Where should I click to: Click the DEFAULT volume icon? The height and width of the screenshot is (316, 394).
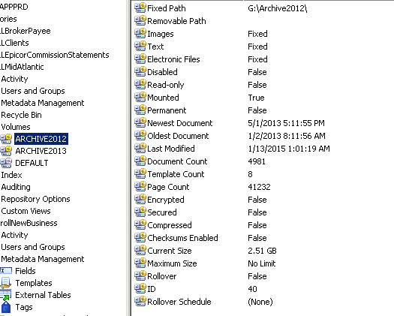[x=6, y=163]
